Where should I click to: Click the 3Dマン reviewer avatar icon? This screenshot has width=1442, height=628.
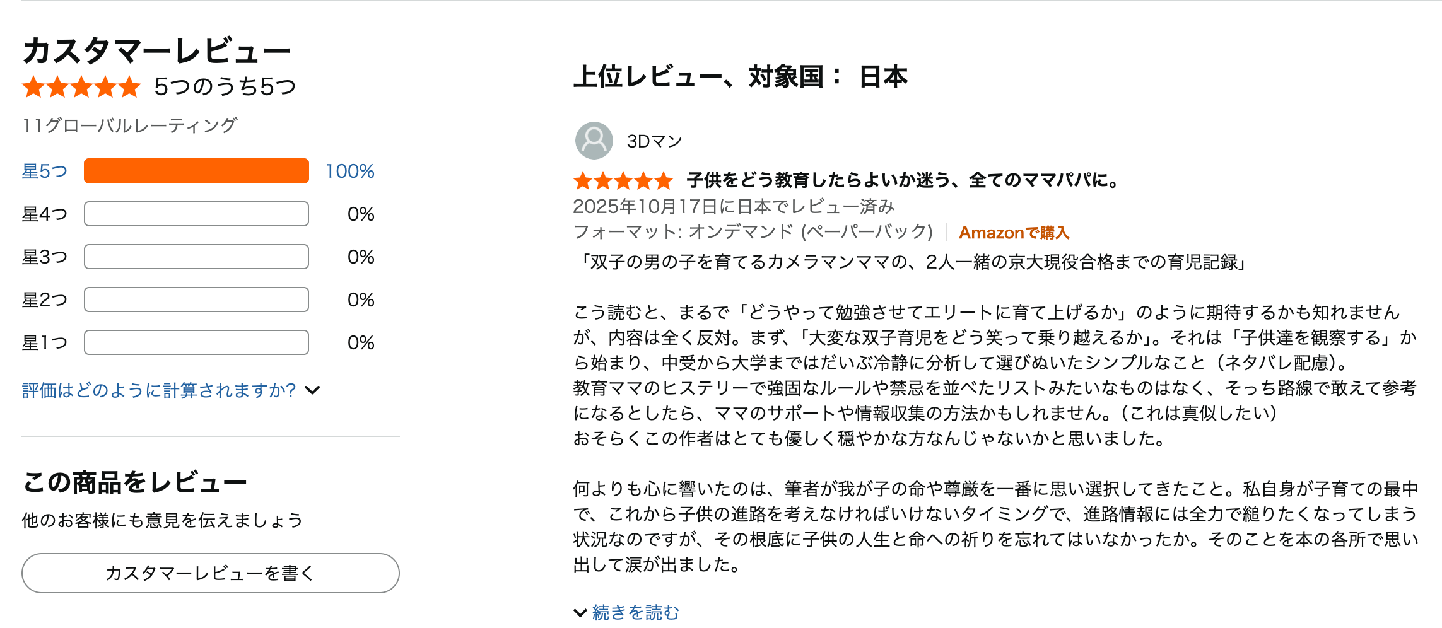594,141
